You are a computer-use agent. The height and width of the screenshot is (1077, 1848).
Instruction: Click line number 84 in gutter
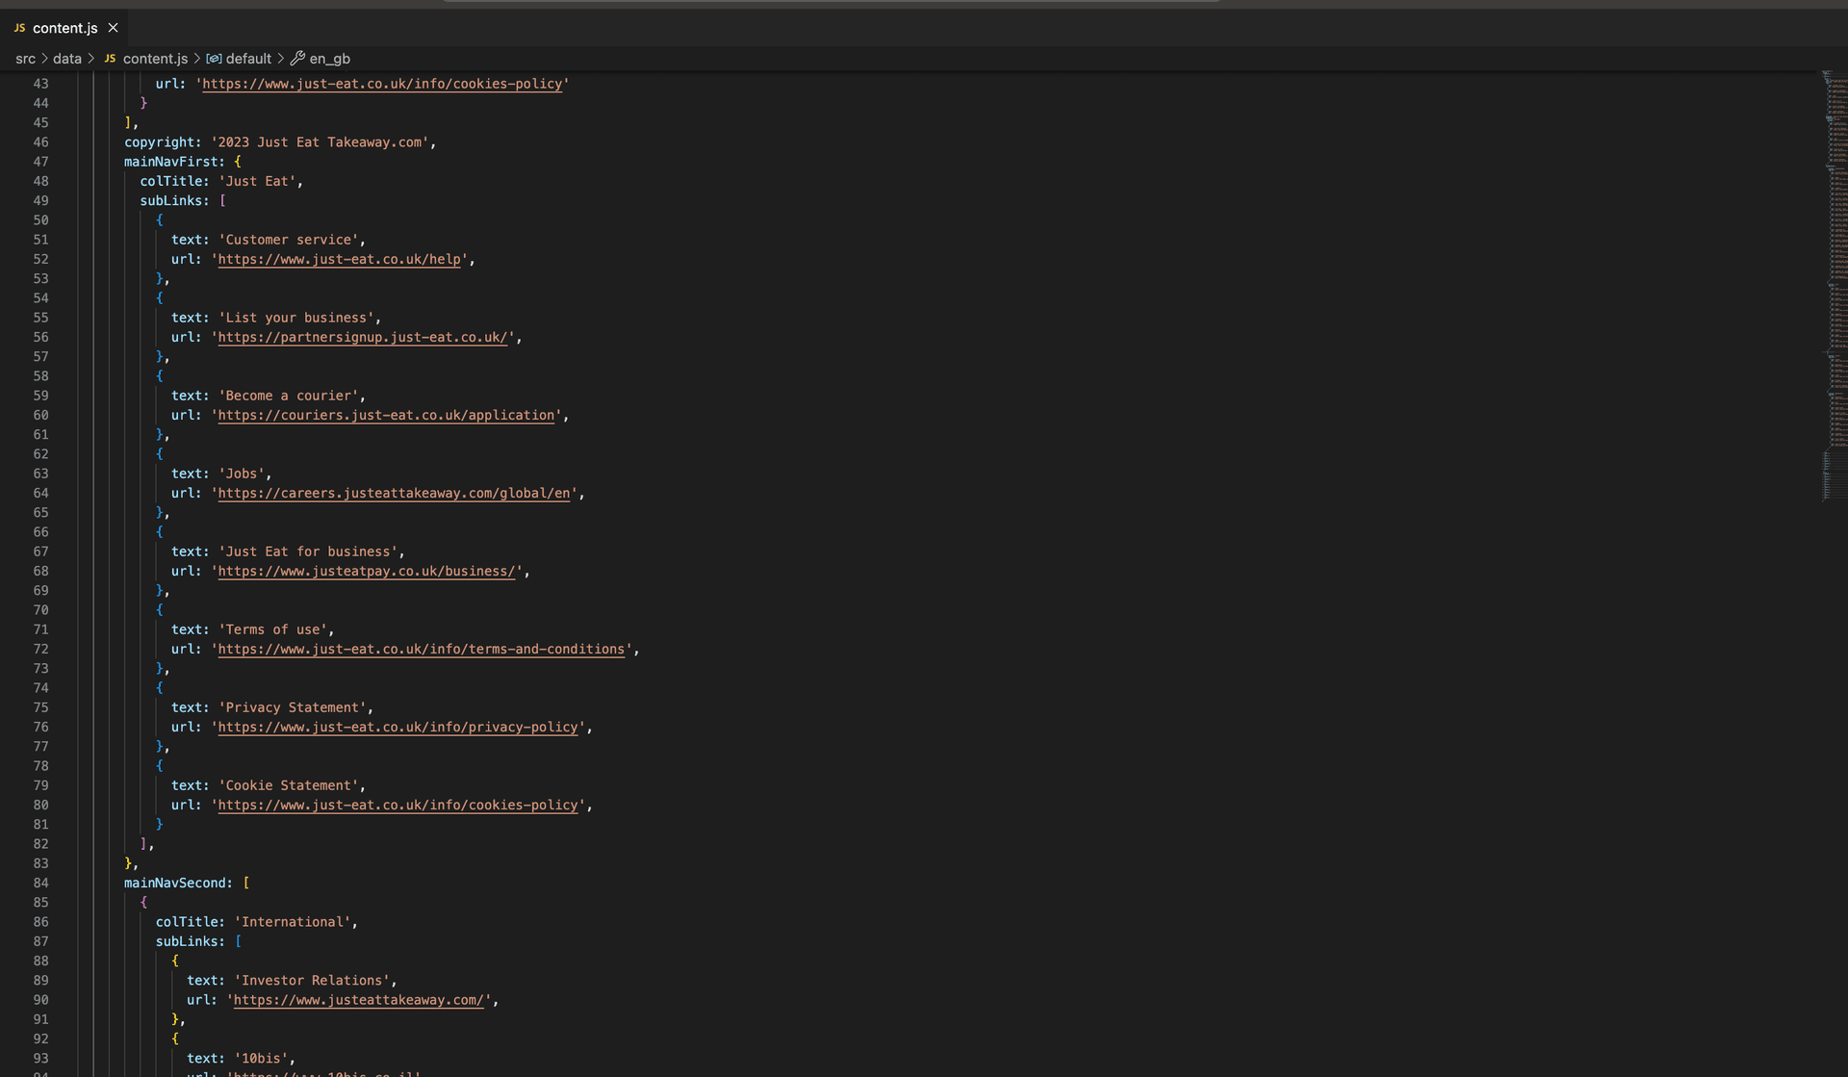coord(40,883)
